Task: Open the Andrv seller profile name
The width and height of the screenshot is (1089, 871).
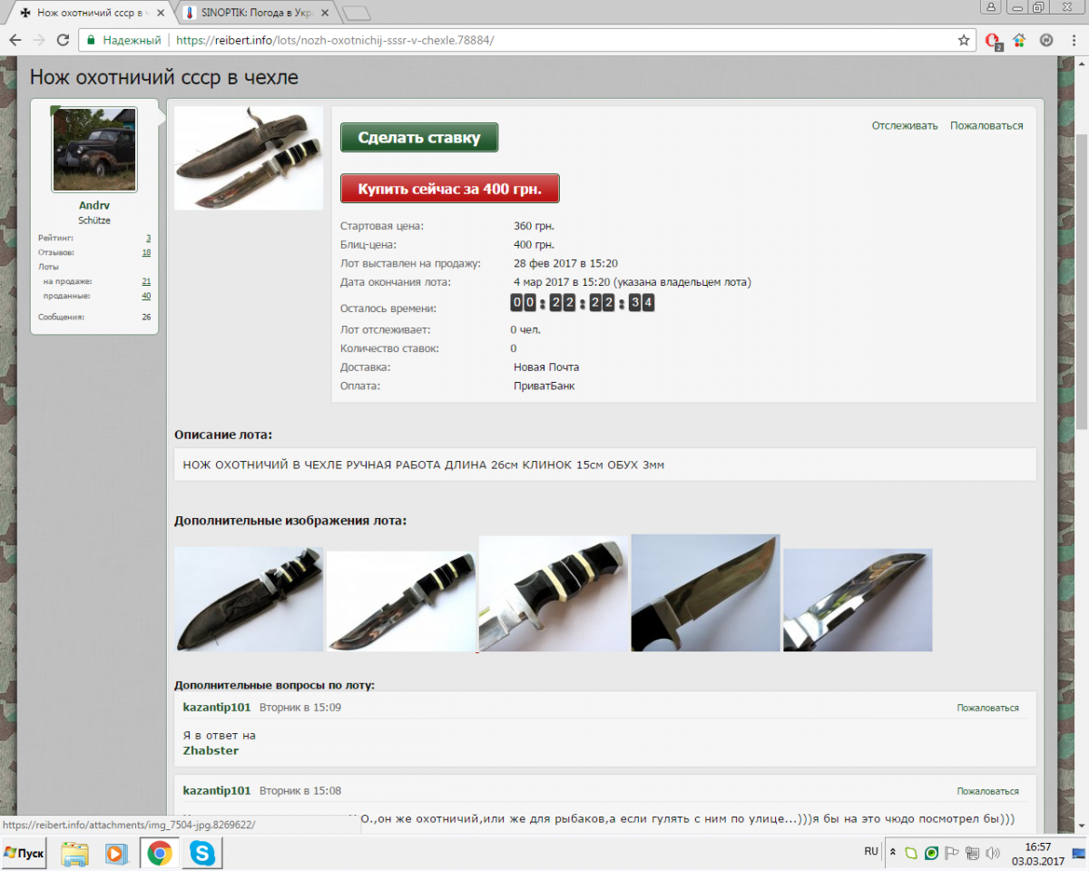Action: click(x=94, y=206)
